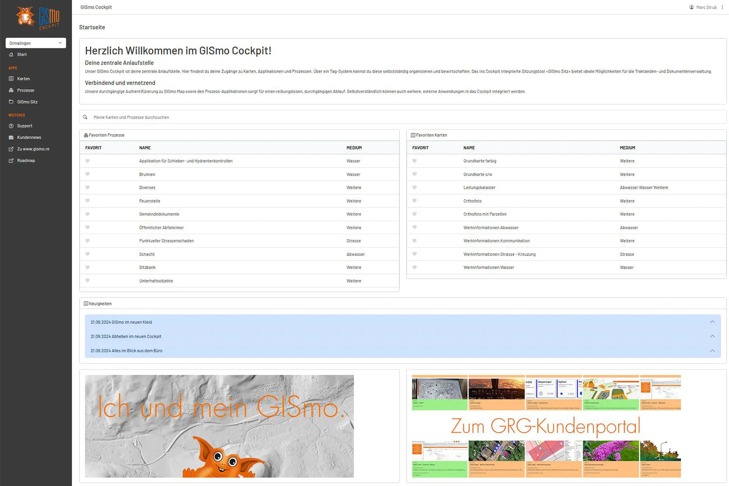Mark Sitzbank as favorite
The width and height of the screenshot is (729, 486).
tap(88, 267)
